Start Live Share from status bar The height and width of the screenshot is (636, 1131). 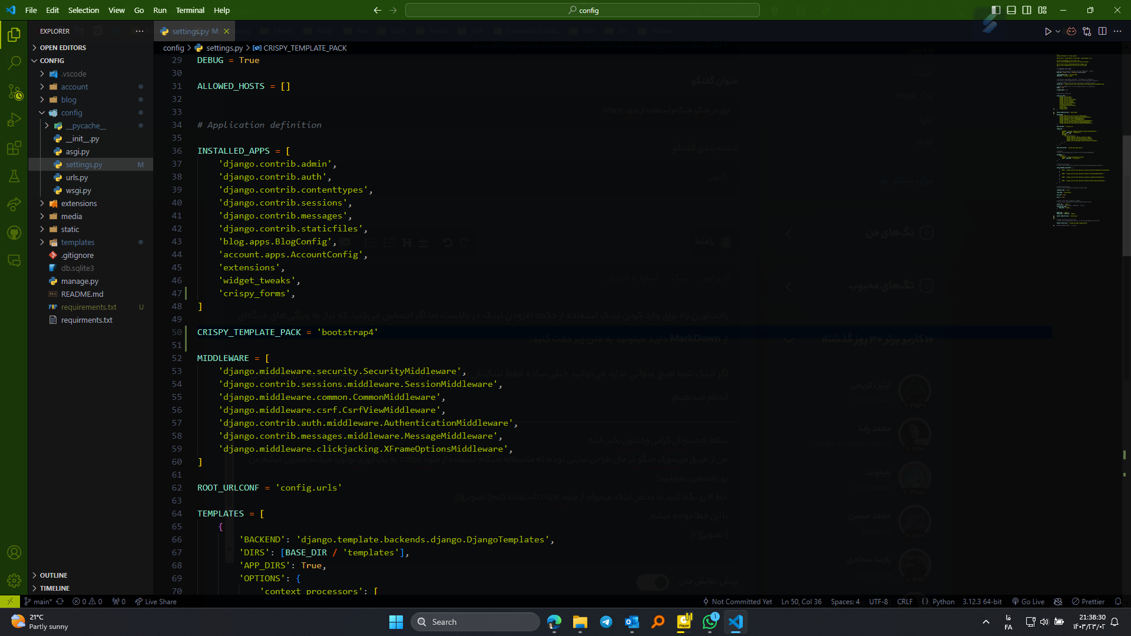pyautogui.click(x=156, y=601)
